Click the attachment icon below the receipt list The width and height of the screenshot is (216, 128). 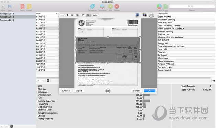[48, 81]
